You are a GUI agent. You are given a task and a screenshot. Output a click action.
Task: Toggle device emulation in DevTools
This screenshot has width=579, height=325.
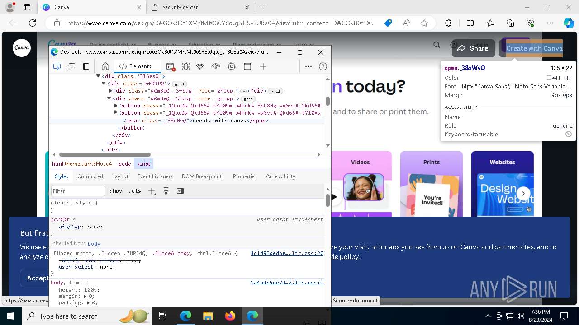(x=71, y=66)
